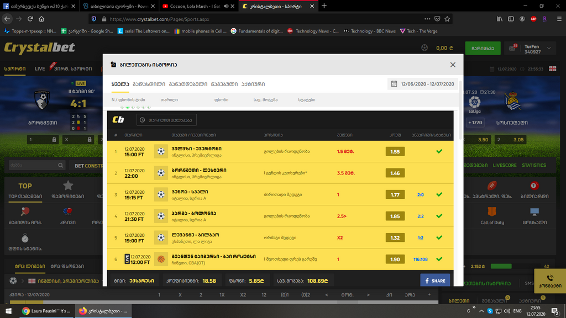Screen dimensions: 566x318
Task: Click the LIVE badge in row 6
Action: (x=127, y=259)
